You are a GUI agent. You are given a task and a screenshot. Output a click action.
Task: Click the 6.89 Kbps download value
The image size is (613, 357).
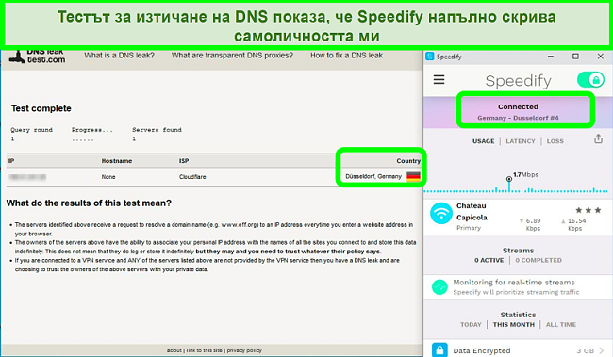coord(532,224)
